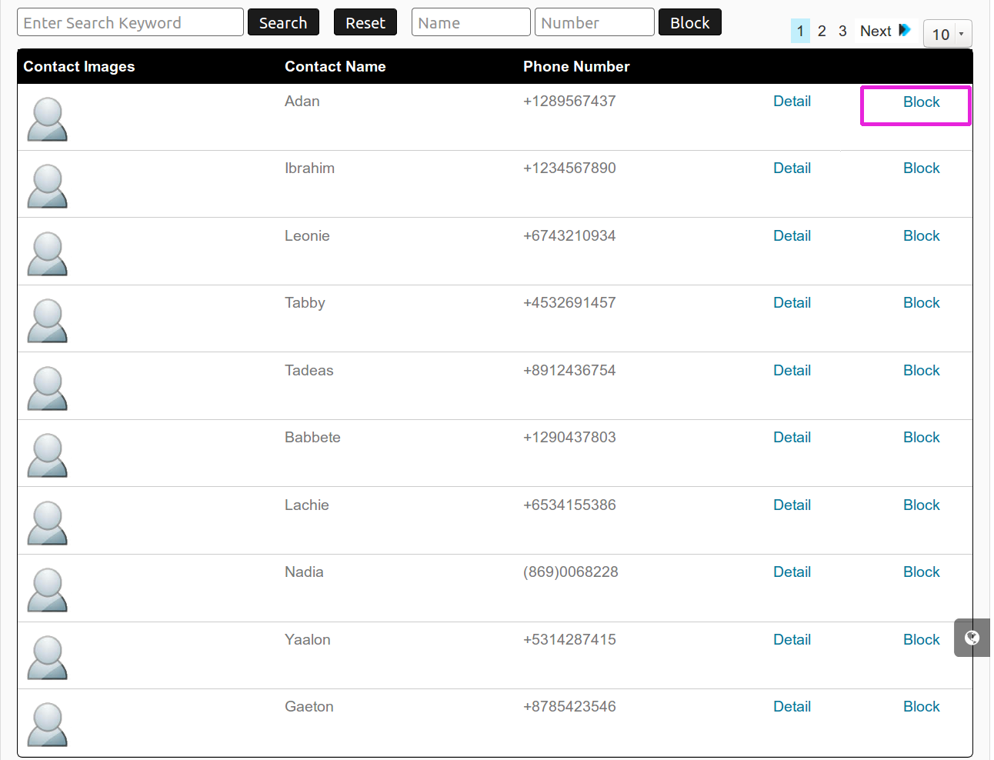994x760 pixels.
Task: Go to page 2 of contacts
Action: pos(822,31)
